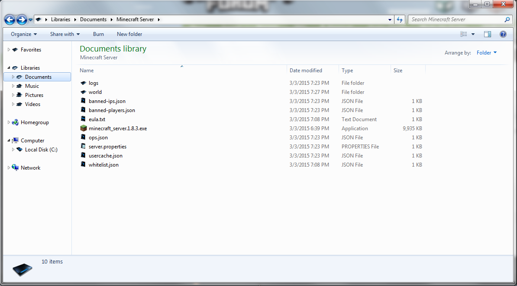
Task: Expand Favorites in the navigation pane
Action: [x=9, y=50]
